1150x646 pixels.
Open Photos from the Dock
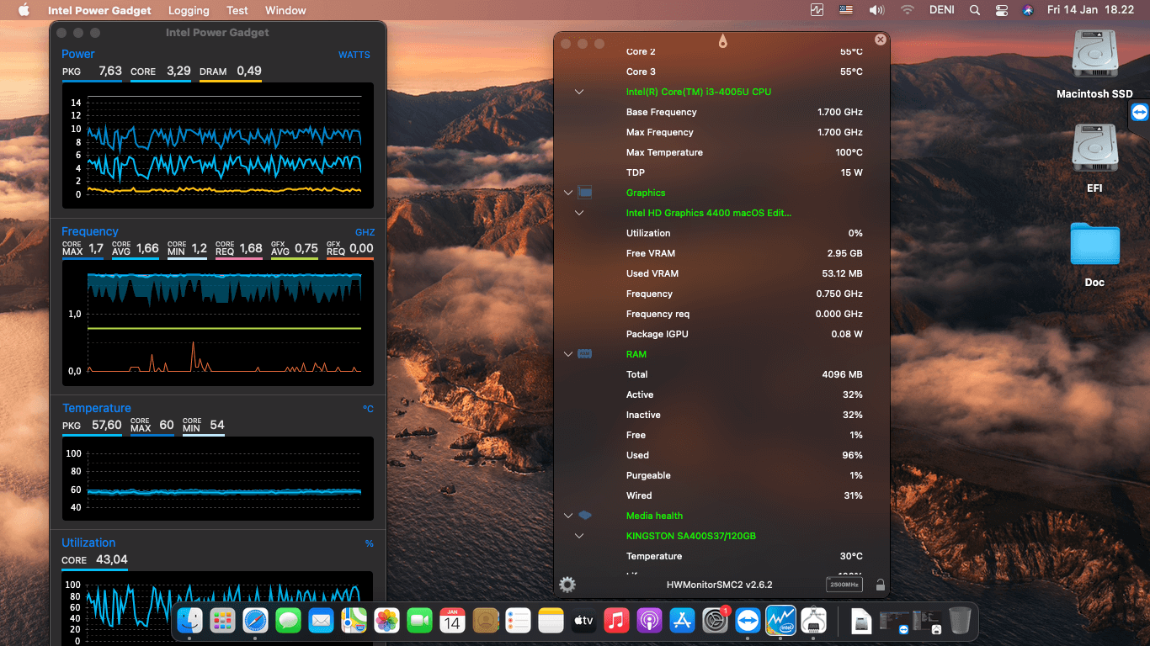click(386, 621)
